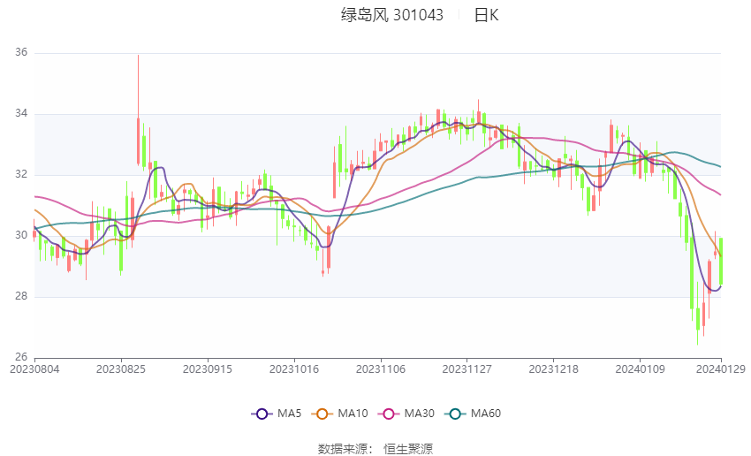Click the 20231106 date axis label
Image resolution: width=751 pixels, height=456 pixels.
pyautogui.click(x=380, y=369)
